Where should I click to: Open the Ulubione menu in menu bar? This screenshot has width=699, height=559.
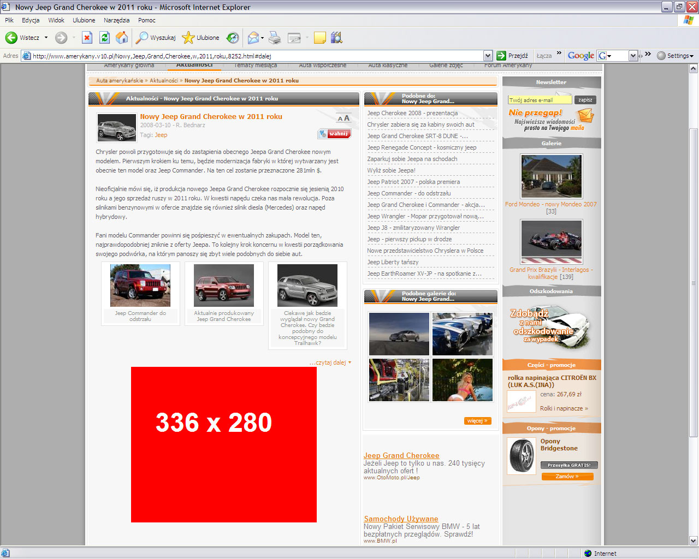point(84,20)
